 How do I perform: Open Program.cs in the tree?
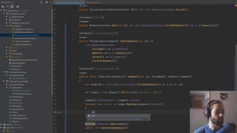pyautogui.click(x=16, y=66)
